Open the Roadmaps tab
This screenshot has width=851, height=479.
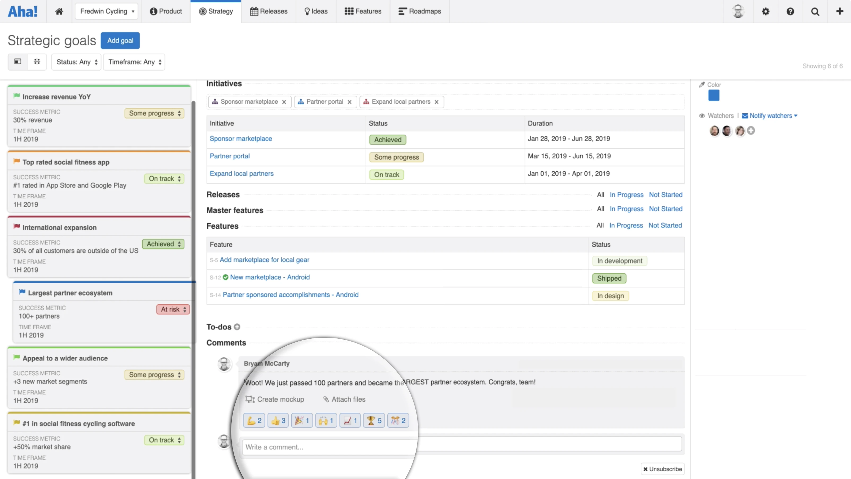tap(420, 11)
